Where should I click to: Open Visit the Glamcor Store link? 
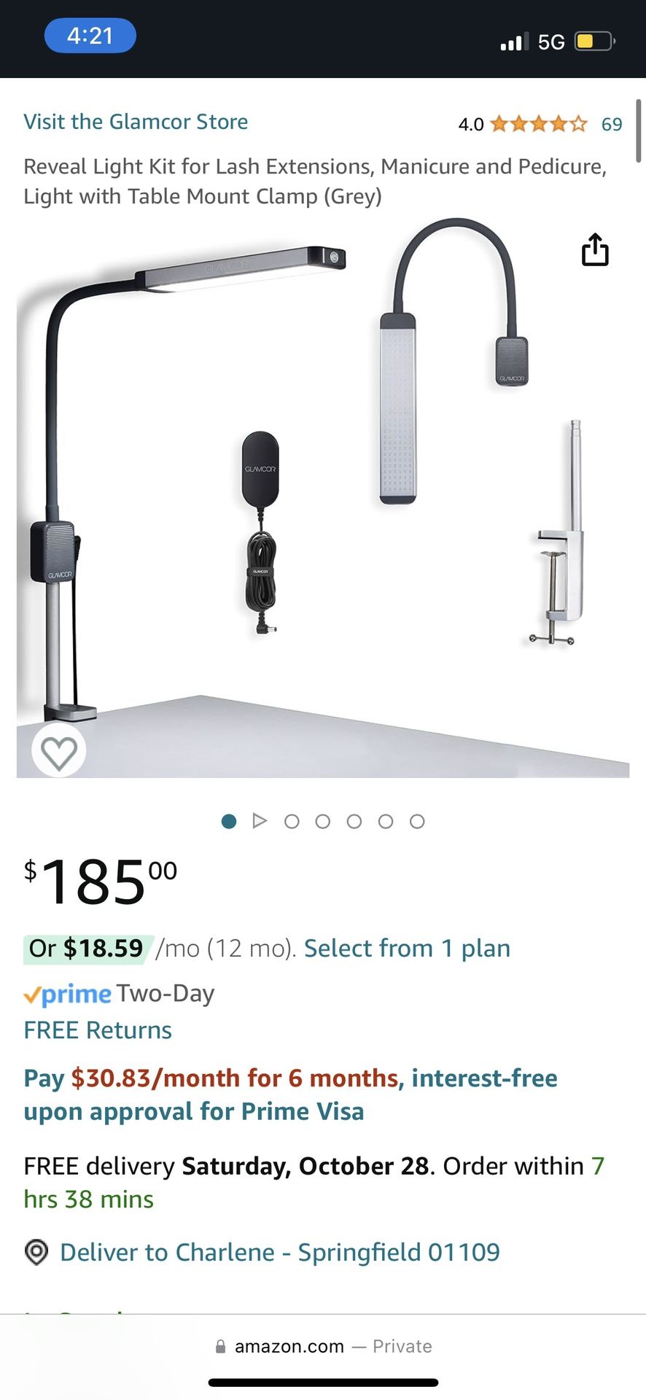pyautogui.click(x=136, y=122)
